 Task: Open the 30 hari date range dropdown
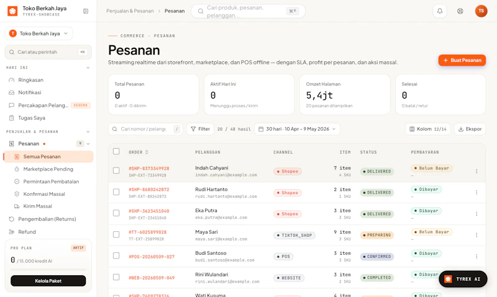click(297, 129)
